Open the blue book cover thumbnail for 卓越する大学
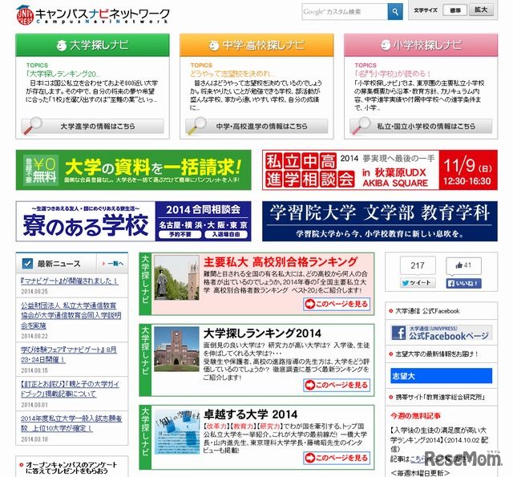 coord(176,431)
